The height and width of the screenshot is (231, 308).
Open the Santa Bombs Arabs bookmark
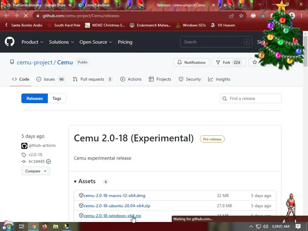click(23, 25)
